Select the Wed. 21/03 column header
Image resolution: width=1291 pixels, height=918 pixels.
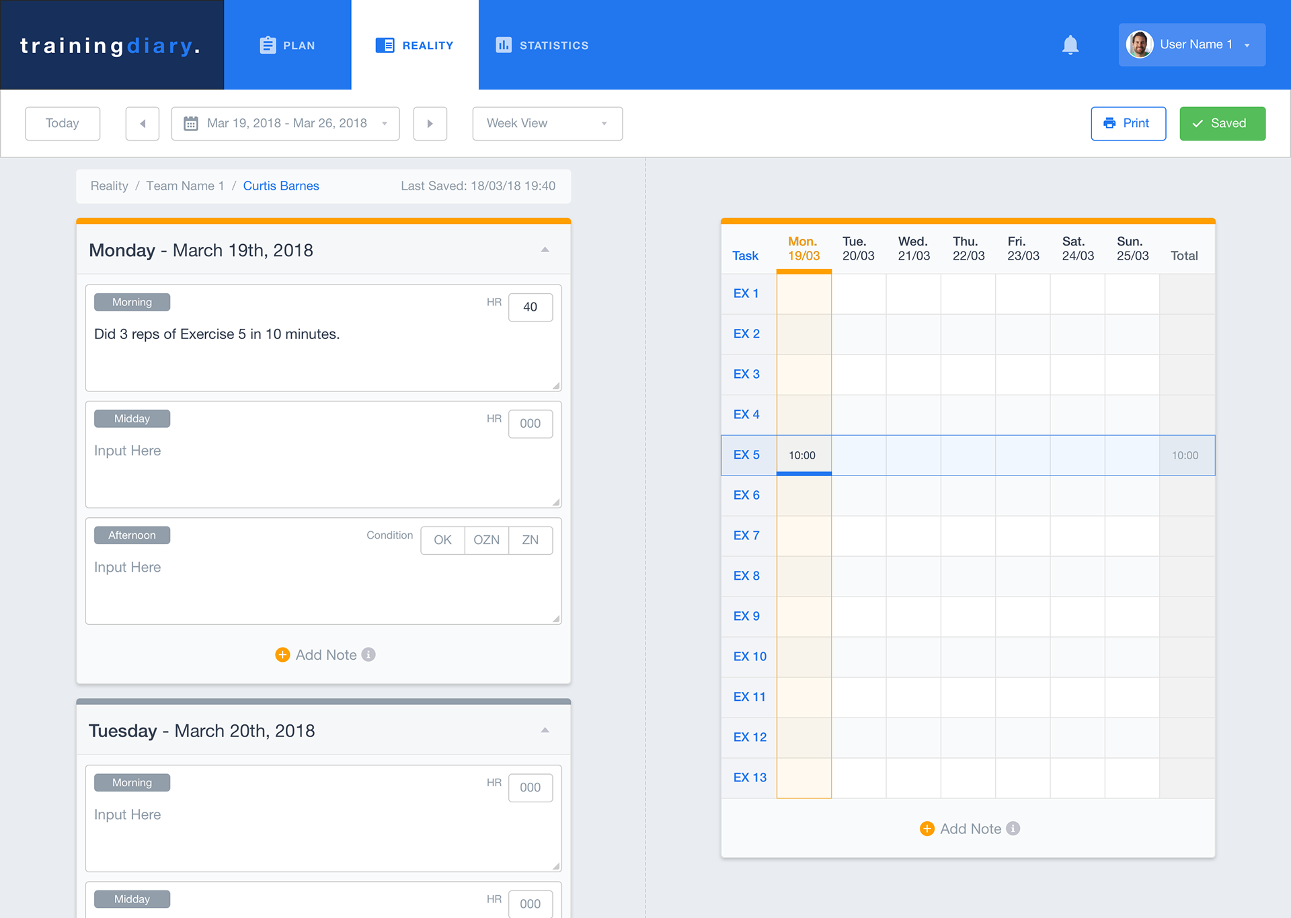[x=913, y=248]
